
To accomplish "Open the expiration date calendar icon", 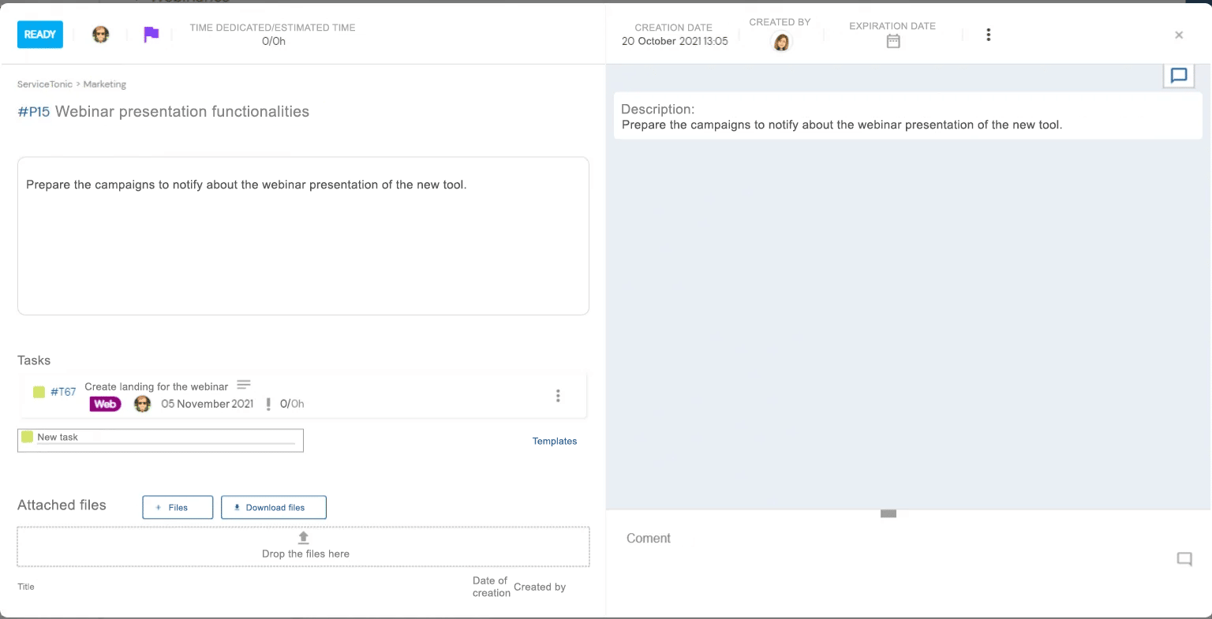I will (892, 42).
